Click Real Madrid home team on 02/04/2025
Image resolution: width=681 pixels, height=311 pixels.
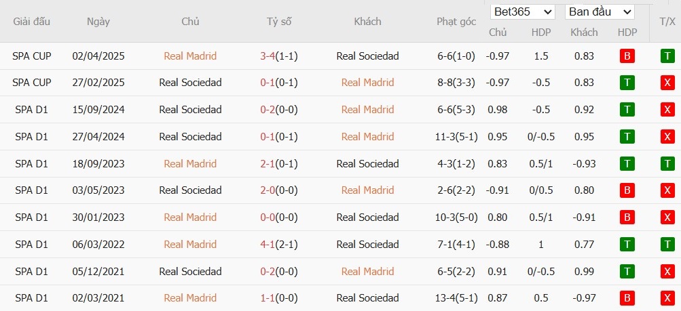pyautogui.click(x=190, y=56)
